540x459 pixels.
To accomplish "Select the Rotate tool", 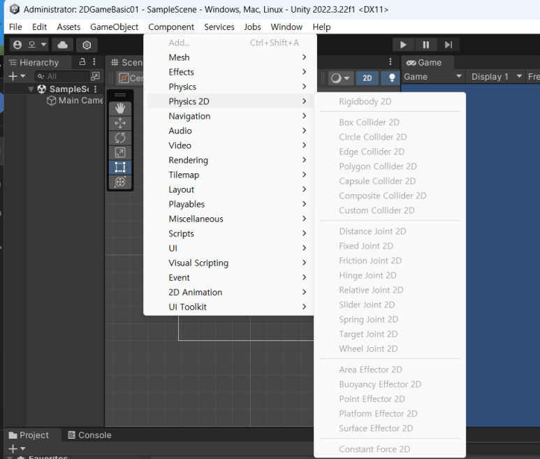I will coord(120,138).
